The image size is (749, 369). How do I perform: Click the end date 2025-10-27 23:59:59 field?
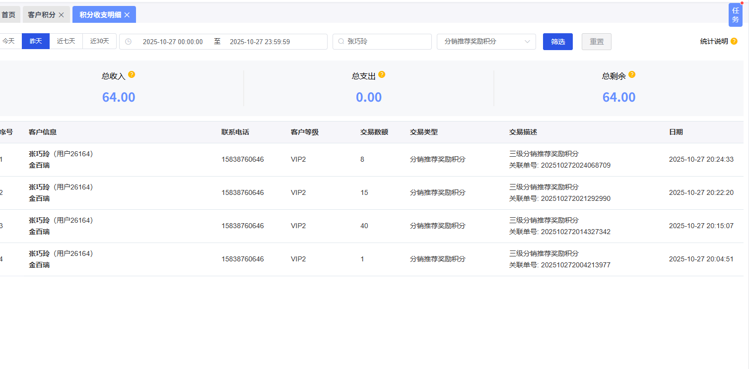[260, 42]
